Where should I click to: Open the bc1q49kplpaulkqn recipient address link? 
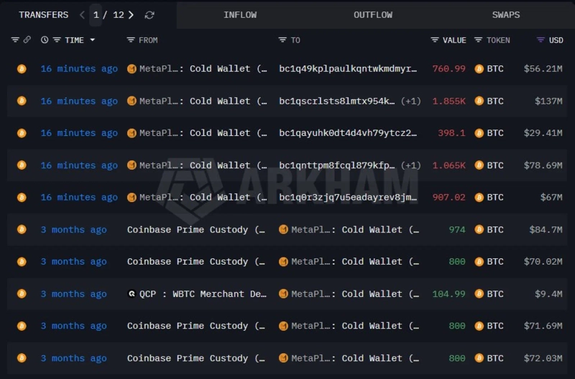(x=348, y=69)
